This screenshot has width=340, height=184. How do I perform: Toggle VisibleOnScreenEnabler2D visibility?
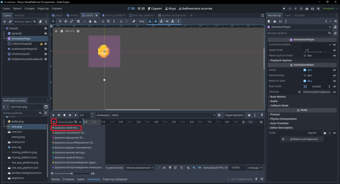[45, 59]
